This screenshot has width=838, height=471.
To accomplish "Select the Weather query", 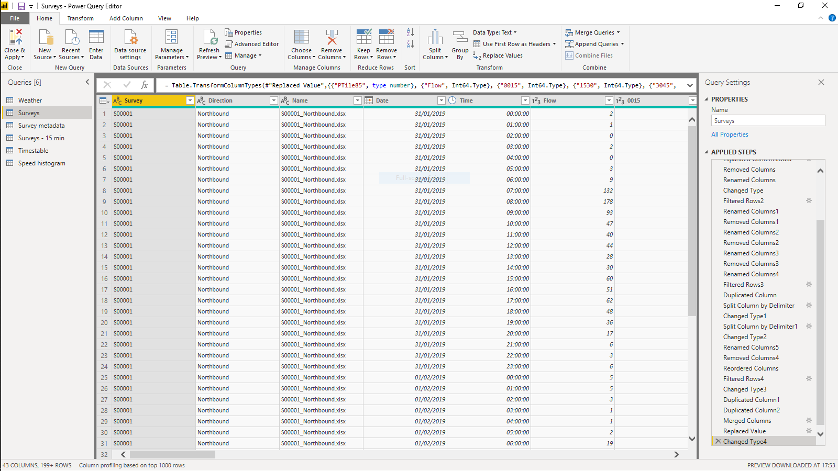I will 47,100.
